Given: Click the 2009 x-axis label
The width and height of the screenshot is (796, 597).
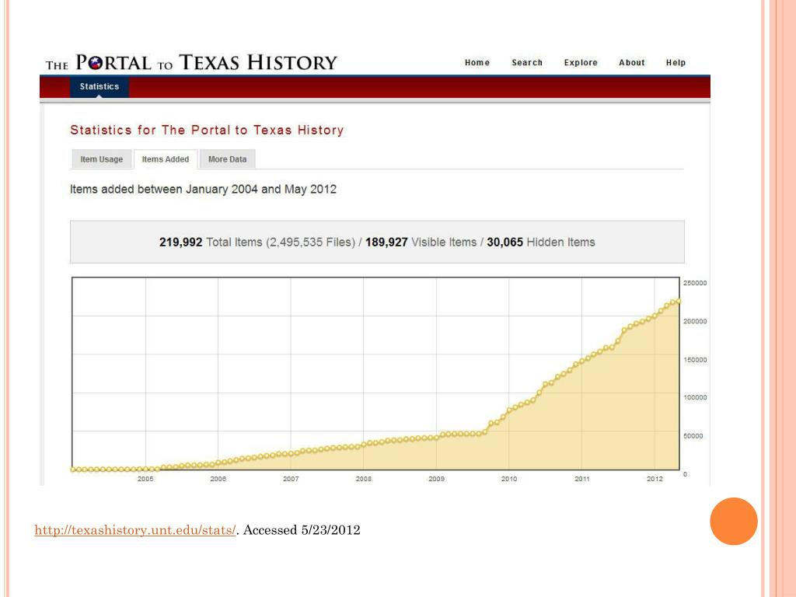Looking at the screenshot, I should (437, 479).
